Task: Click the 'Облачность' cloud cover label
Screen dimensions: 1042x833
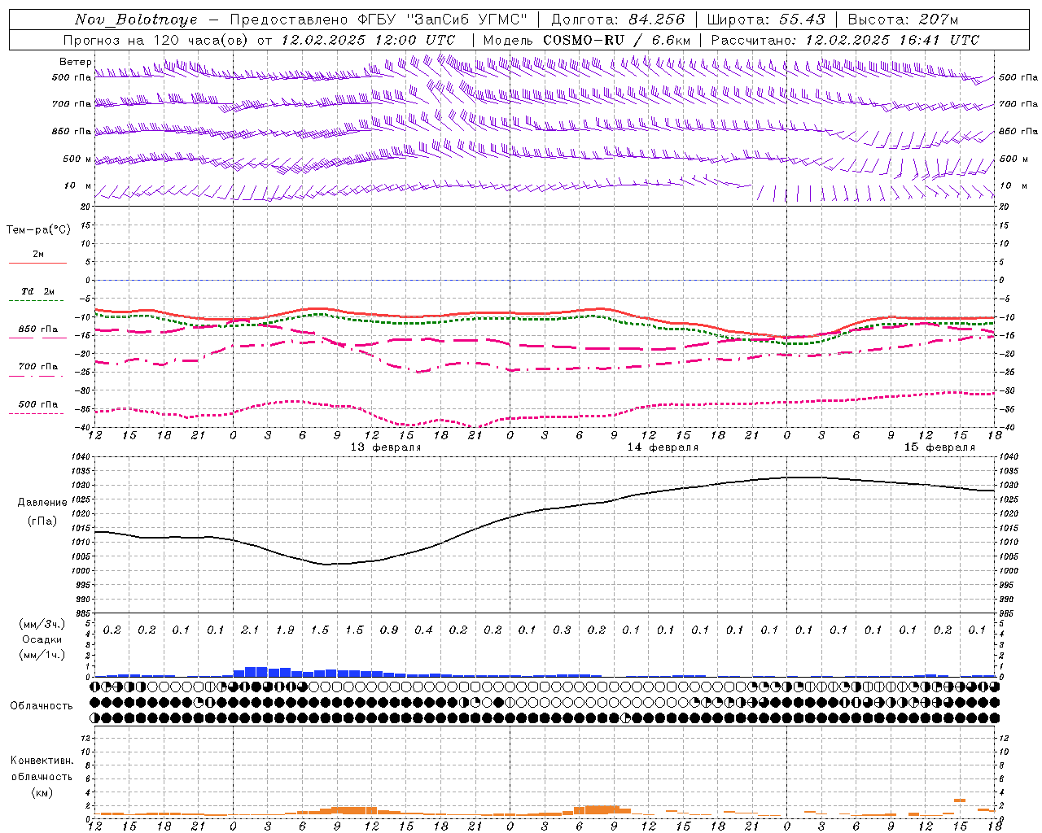Action: pyautogui.click(x=42, y=706)
